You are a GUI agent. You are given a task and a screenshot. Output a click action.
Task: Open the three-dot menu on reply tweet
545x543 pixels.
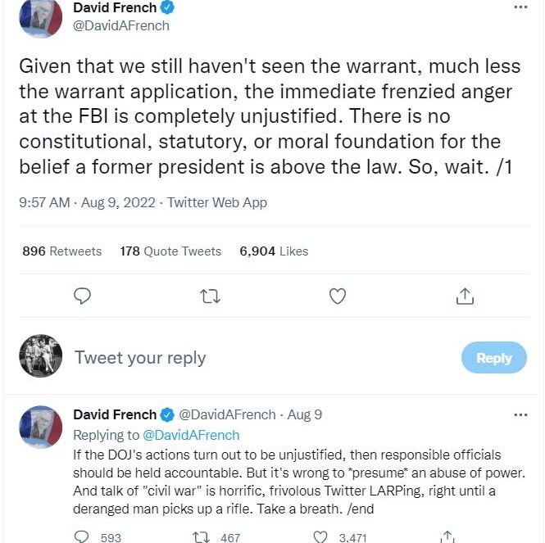[x=520, y=414]
